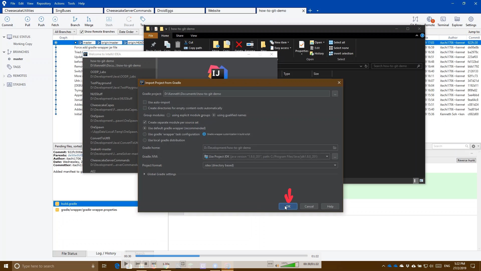Switch to the DroidEggs repository tab
Screen dimensions: 481x271
click(x=180, y=11)
